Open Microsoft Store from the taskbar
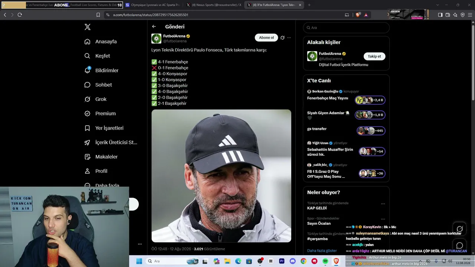The height and width of the screenshot is (267, 475). point(249,261)
